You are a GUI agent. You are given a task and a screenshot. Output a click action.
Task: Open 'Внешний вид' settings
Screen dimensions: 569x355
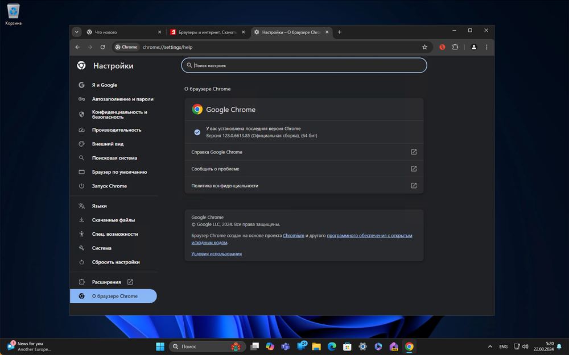pos(113,144)
